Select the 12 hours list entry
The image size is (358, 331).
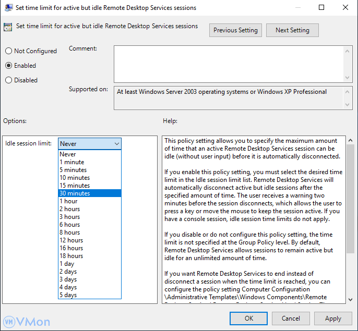tap(71, 240)
